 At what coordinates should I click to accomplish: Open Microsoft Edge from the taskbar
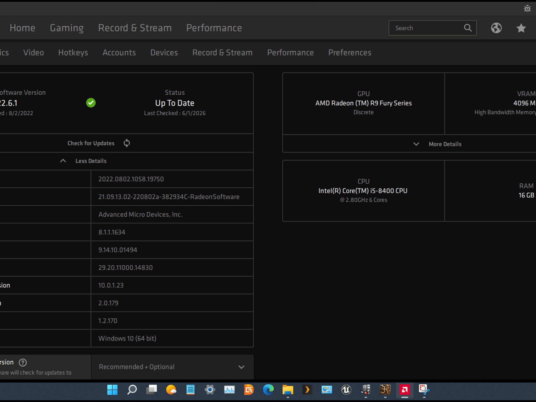(268, 390)
